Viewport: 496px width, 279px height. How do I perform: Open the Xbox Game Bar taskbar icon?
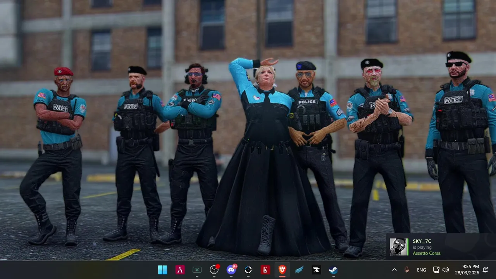tap(197, 270)
